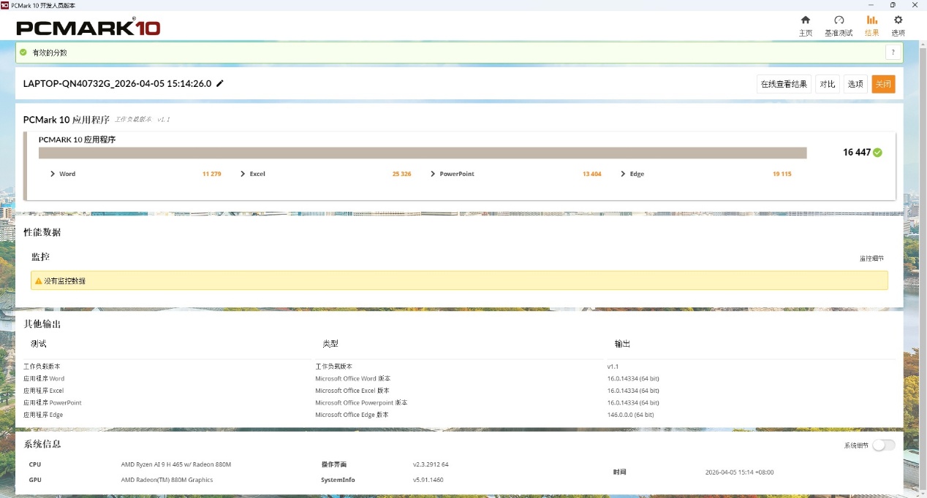Click Microsoft Office Edge 版本 type cell
Image resolution: width=927 pixels, height=498 pixels.
point(352,415)
